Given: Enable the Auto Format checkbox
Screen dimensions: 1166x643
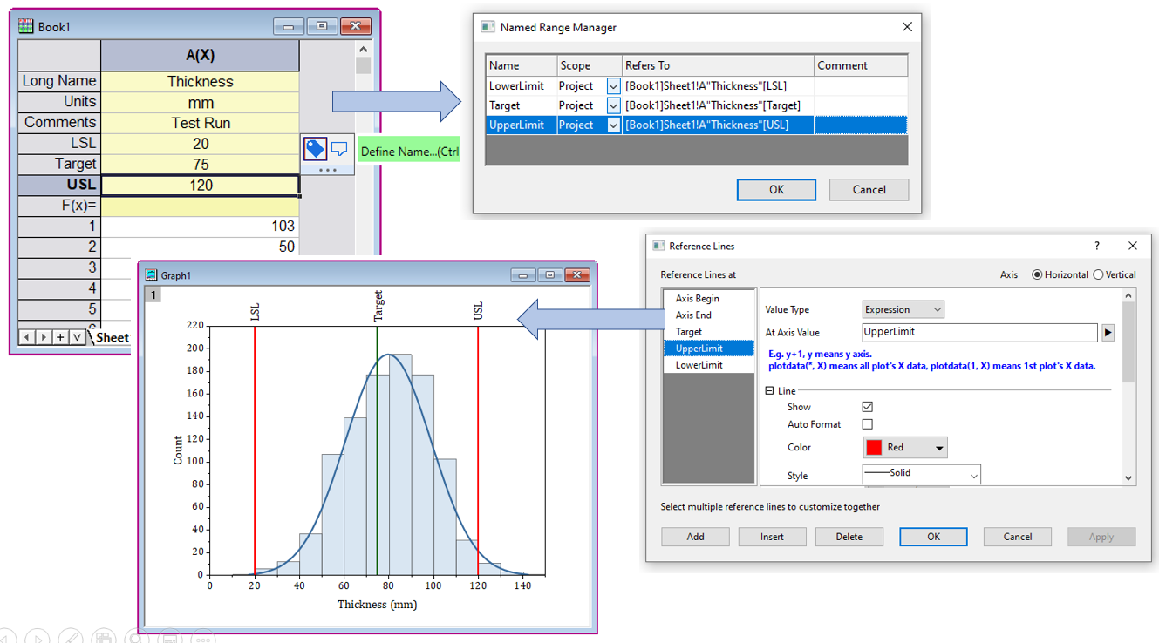Looking at the screenshot, I should [x=867, y=424].
